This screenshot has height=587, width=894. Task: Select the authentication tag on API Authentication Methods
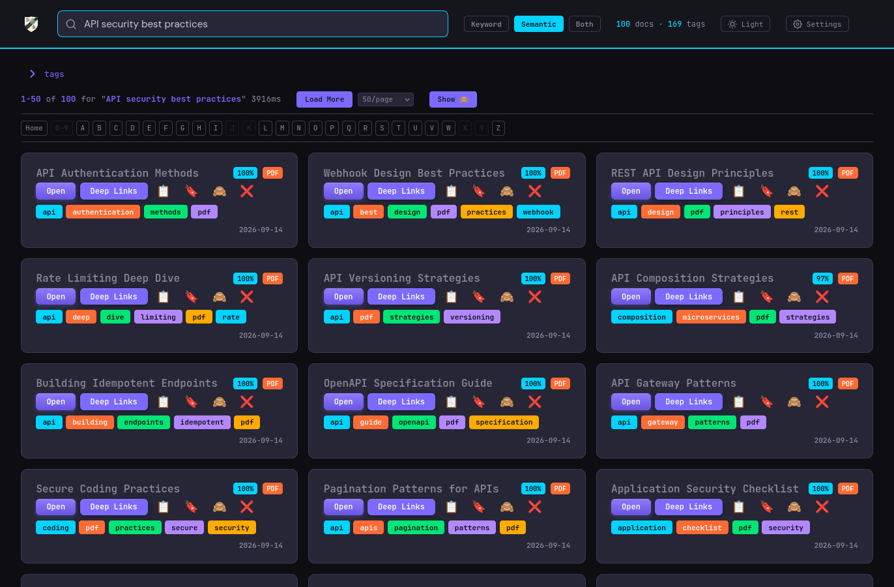(x=103, y=212)
